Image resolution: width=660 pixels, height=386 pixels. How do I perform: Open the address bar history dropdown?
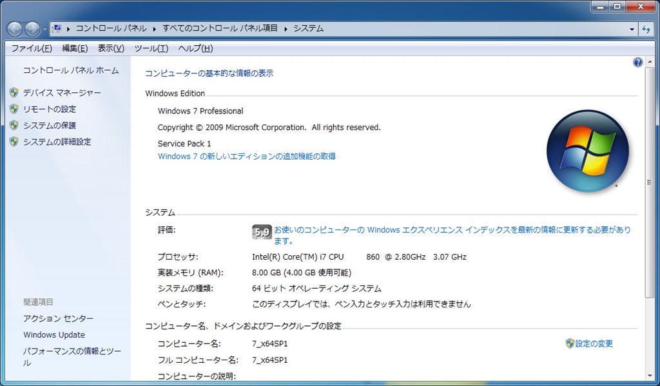tap(632, 29)
